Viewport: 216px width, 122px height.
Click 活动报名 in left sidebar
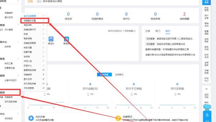(9, 118)
